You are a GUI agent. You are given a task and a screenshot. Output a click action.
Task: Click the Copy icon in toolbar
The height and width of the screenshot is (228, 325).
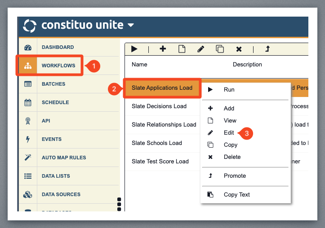pos(220,49)
